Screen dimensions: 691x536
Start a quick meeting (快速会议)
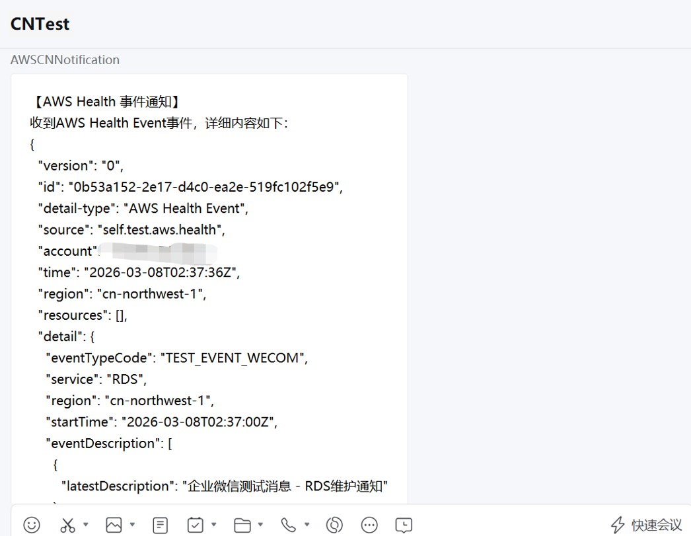(647, 525)
